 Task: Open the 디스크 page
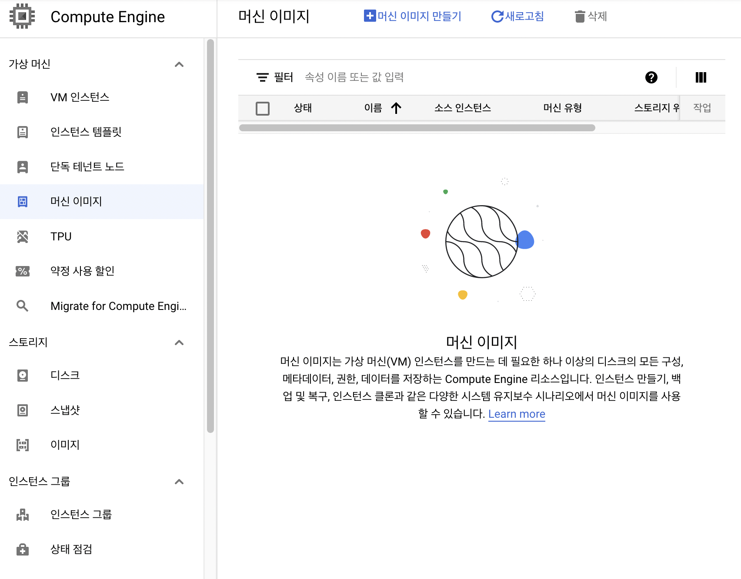[102, 376]
